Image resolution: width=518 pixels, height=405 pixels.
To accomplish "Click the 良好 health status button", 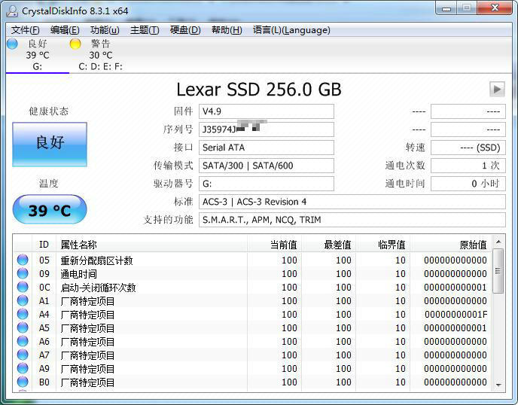I will pyautogui.click(x=50, y=143).
